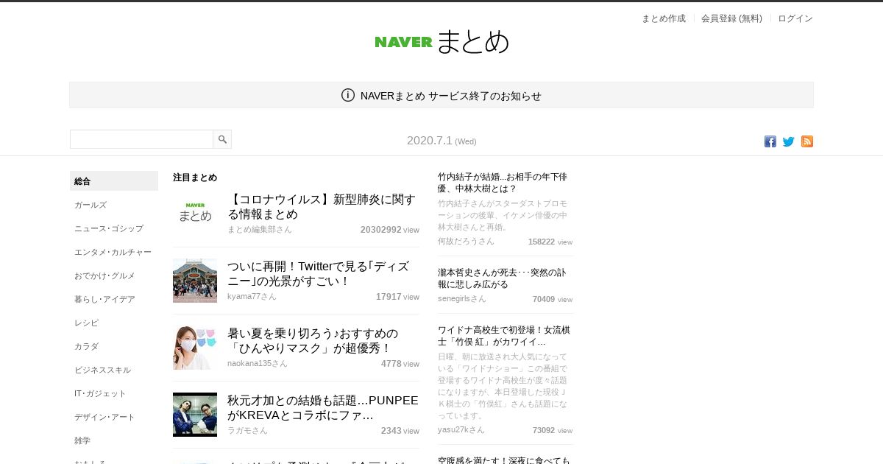
Task: Open the サービス終了のお知らせ notice
Action: coord(450,96)
